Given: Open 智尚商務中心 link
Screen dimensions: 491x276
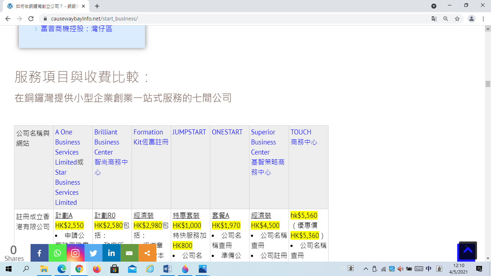Looking at the screenshot, I should tap(111, 167).
